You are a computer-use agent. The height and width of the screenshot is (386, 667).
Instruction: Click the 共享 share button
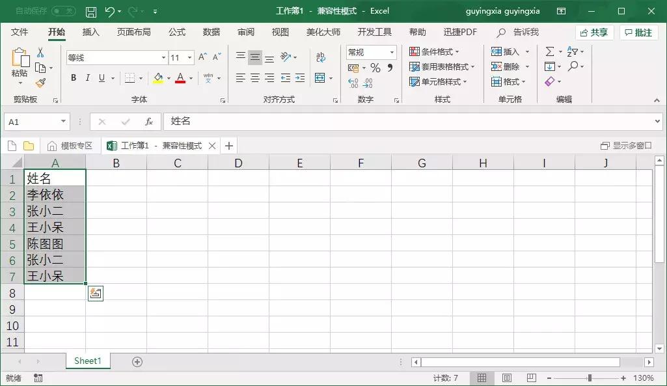click(594, 31)
